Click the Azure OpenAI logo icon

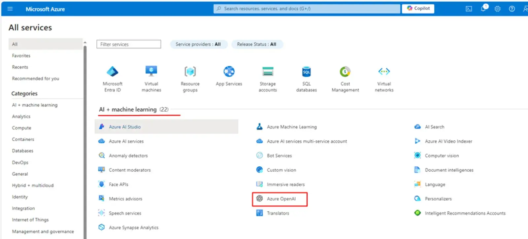click(x=260, y=199)
